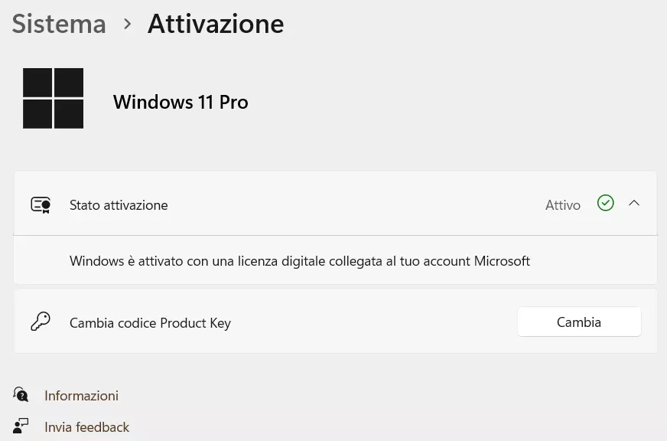Image resolution: width=667 pixels, height=441 pixels.
Task: Click the Windows 11 Pro title
Action: point(181,102)
